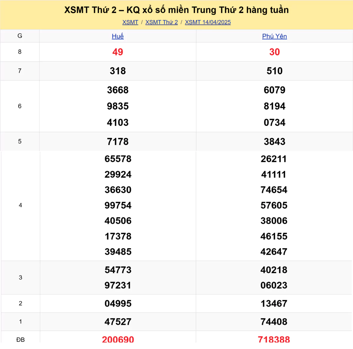Click the number 3668
353x349 pixels.
click(118, 90)
